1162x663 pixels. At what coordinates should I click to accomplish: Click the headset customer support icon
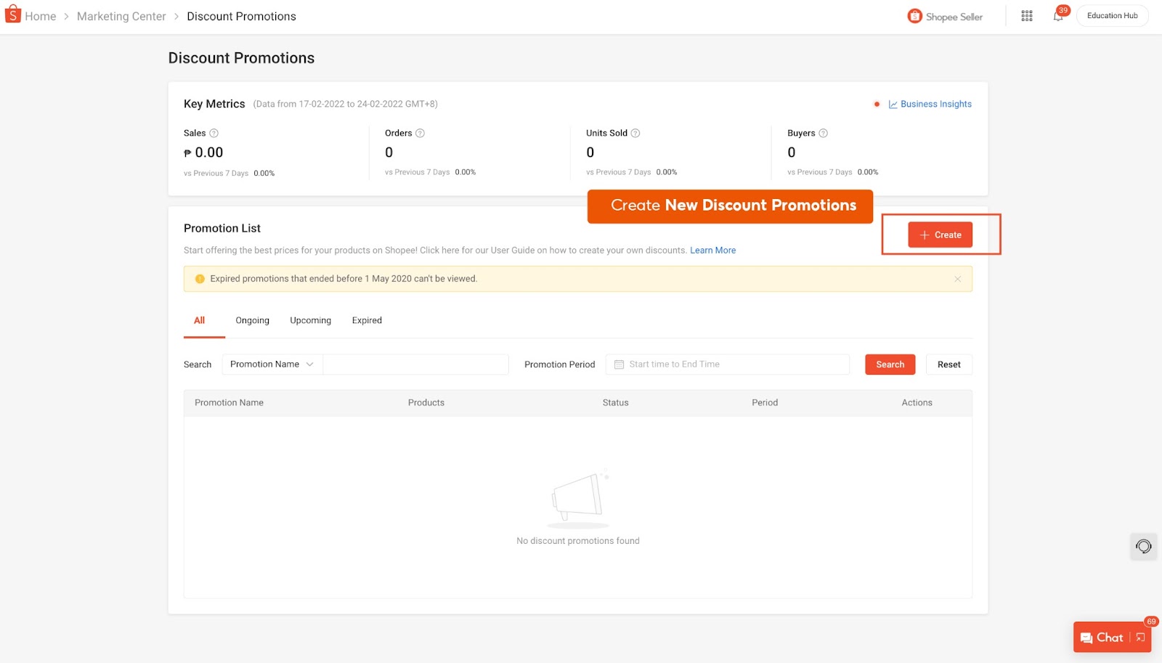click(x=1143, y=546)
